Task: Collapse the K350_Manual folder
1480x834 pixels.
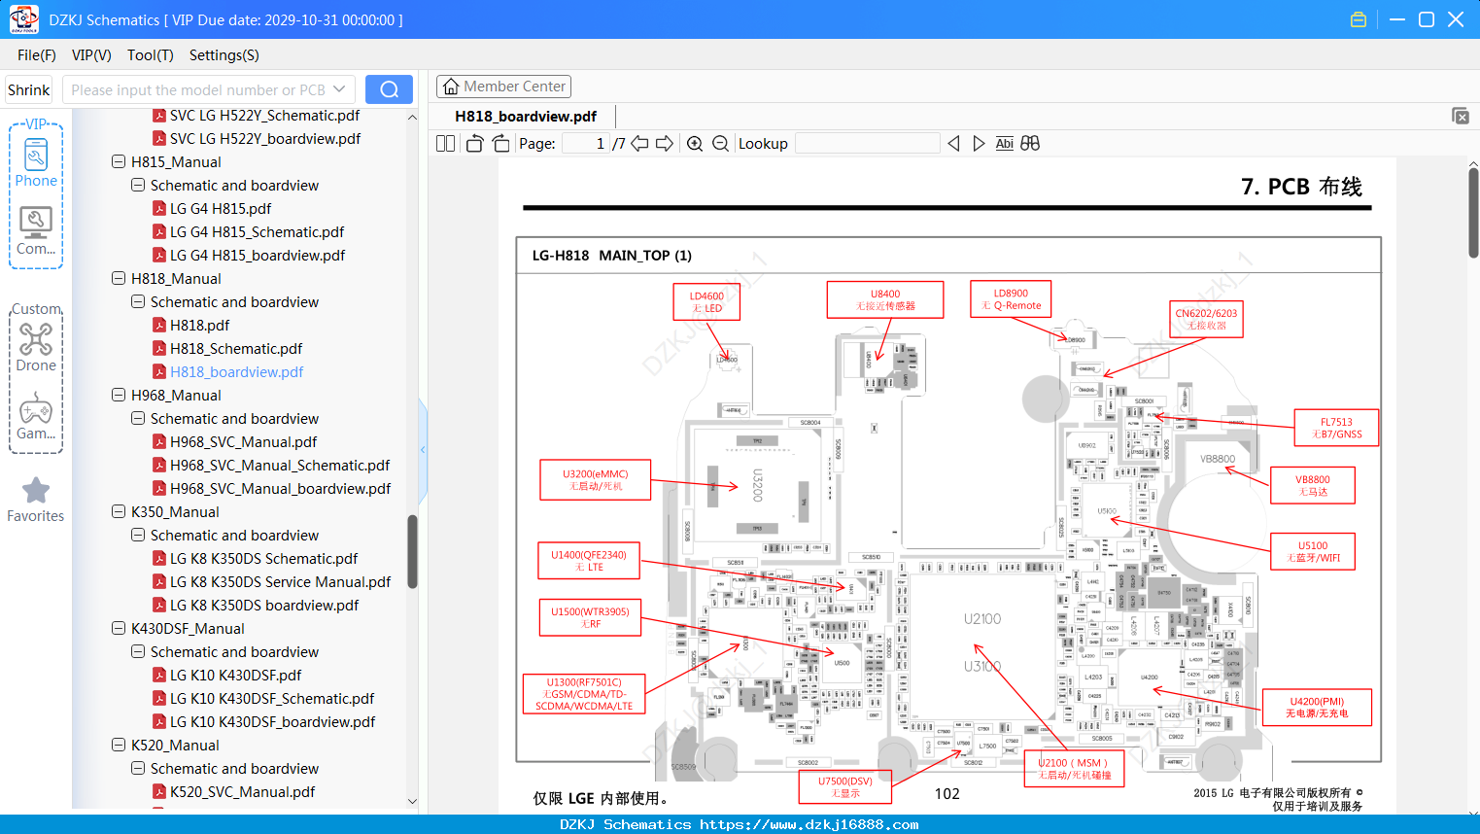Action: pos(119,511)
